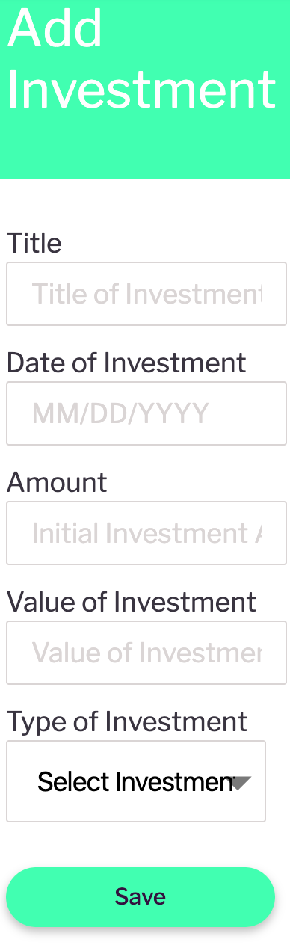Click the Title label
Screen dimensions: 290x948
click(34, 243)
